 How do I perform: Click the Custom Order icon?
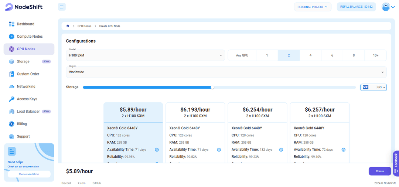11,74
